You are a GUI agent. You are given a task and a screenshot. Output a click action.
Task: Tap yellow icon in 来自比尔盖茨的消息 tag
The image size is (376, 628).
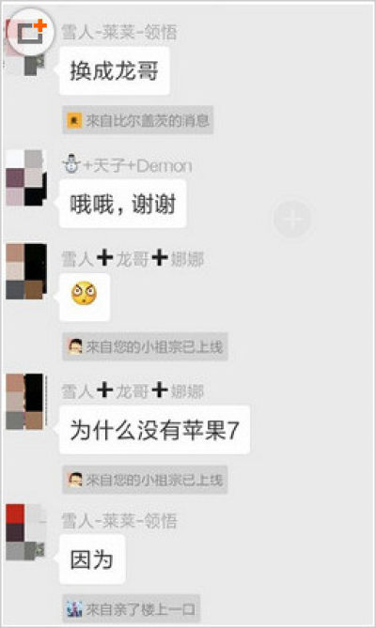pyautogui.click(x=74, y=120)
